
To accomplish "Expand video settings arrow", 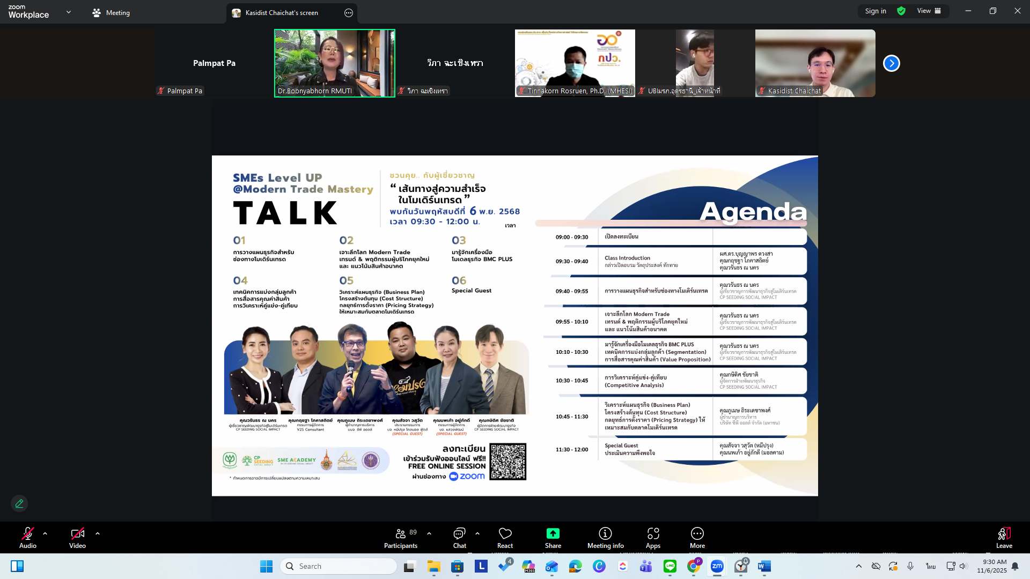I will tap(98, 533).
